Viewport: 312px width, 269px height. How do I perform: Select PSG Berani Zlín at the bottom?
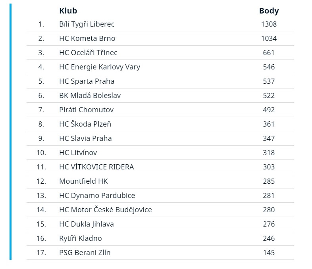85,253
